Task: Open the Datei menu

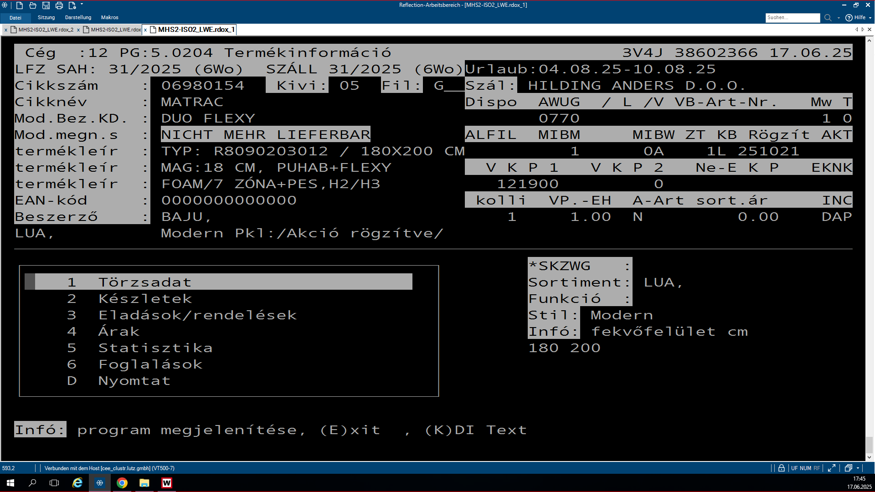Action: (x=15, y=18)
